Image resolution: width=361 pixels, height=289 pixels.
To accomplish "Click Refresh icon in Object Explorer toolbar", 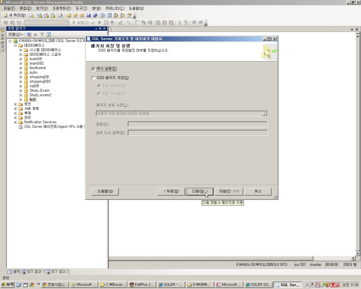I will coord(48,35).
